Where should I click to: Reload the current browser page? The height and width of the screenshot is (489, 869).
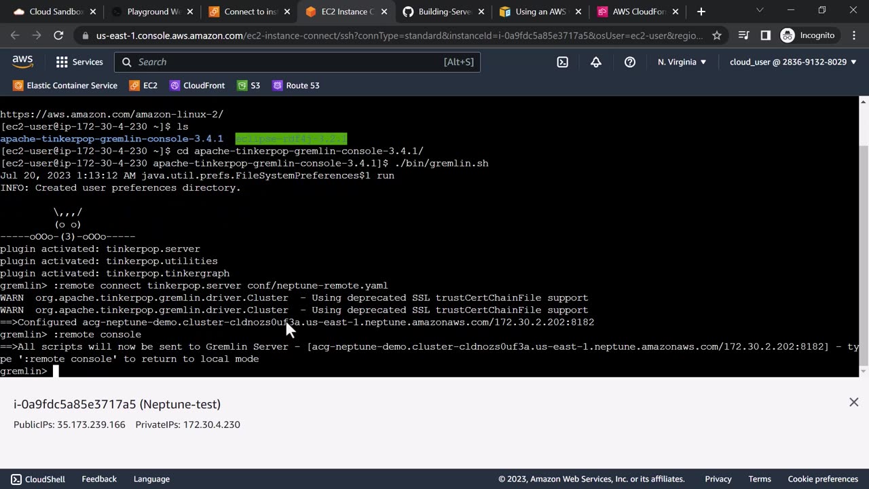(x=58, y=35)
